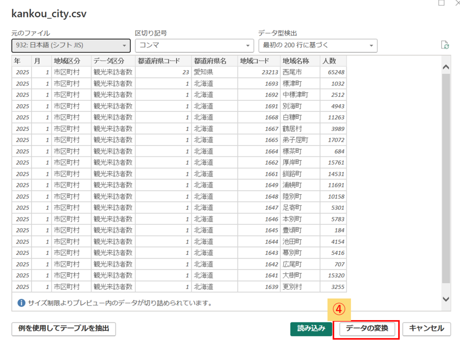The height and width of the screenshot is (343, 460).
Task: Open the 区切り記号 delimiter dropdown
Action: pos(194,45)
